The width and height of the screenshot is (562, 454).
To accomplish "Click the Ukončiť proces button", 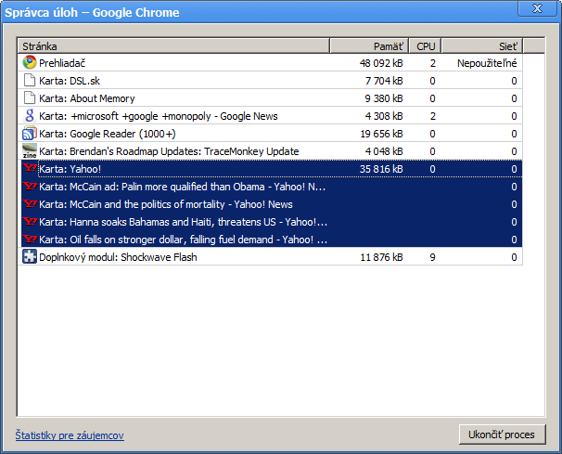I will 502,435.
